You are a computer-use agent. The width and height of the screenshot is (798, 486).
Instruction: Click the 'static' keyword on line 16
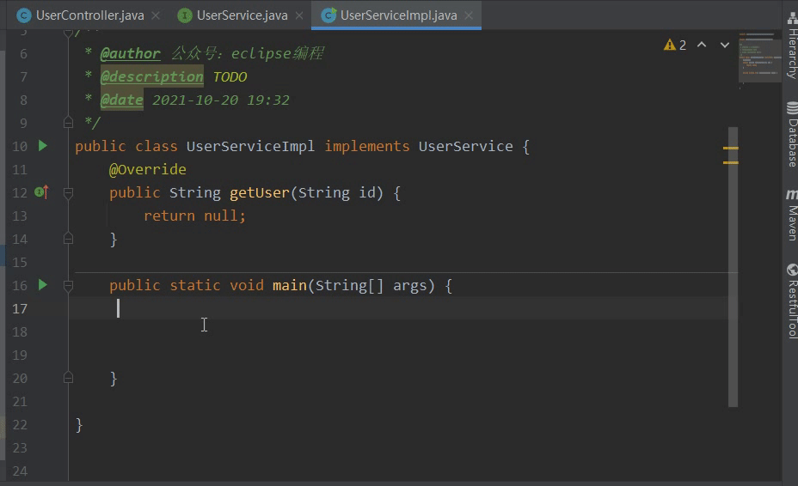click(195, 286)
